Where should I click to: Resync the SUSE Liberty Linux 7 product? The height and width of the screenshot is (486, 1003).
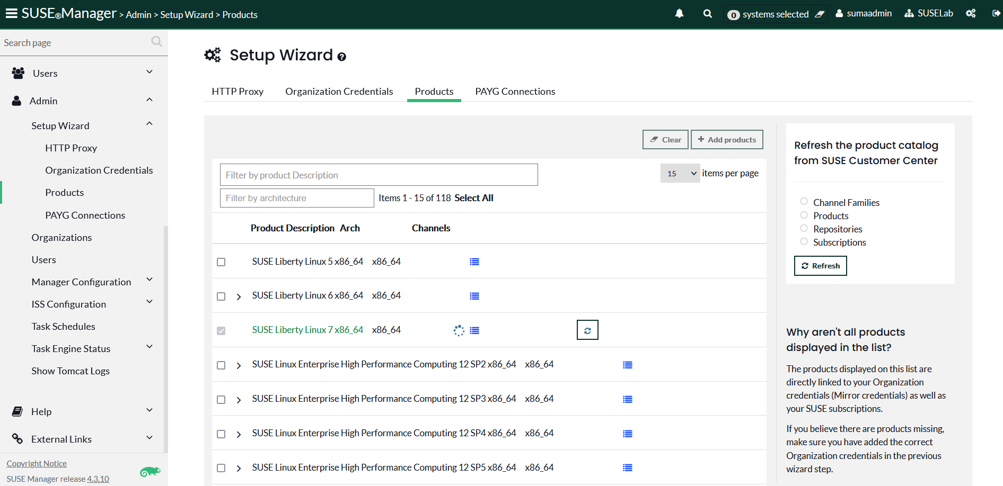(x=587, y=330)
